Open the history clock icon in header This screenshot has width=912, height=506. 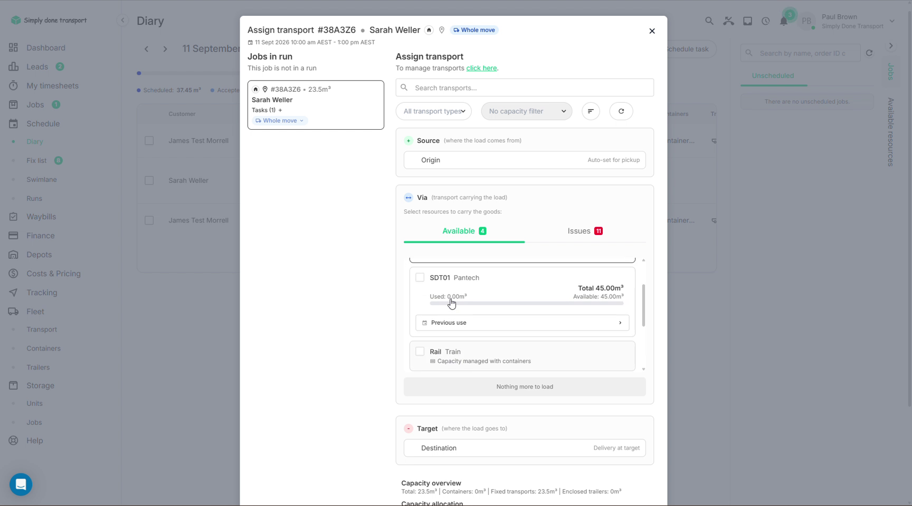click(766, 21)
